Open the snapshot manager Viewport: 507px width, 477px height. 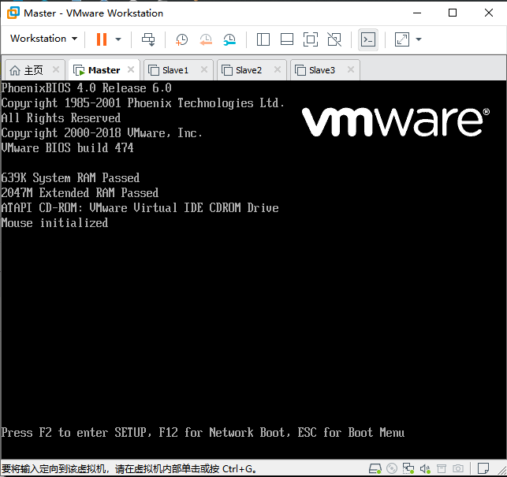point(229,39)
